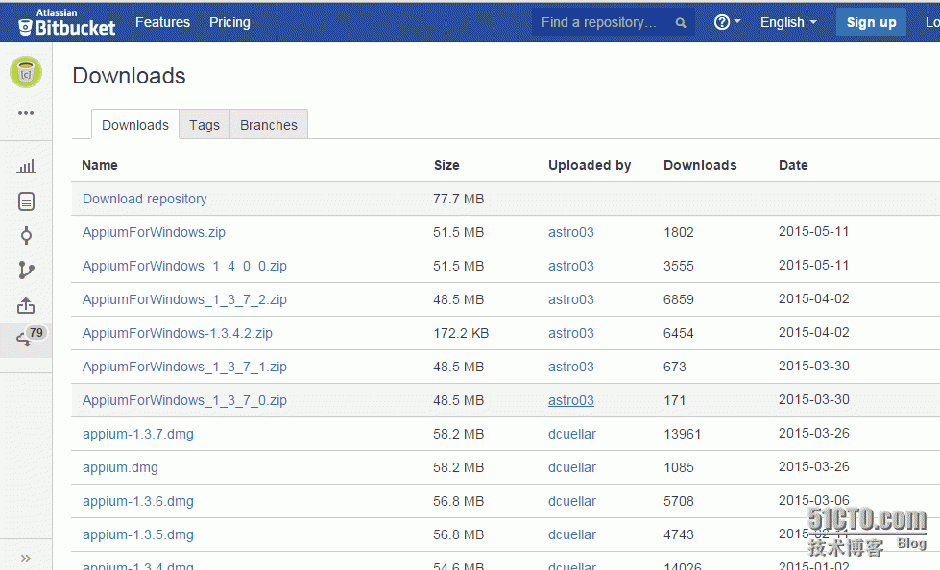Open dcuellar profile in appium-1.3.5.dmg row
The image size is (940, 570).
click(x=572, y=534)
